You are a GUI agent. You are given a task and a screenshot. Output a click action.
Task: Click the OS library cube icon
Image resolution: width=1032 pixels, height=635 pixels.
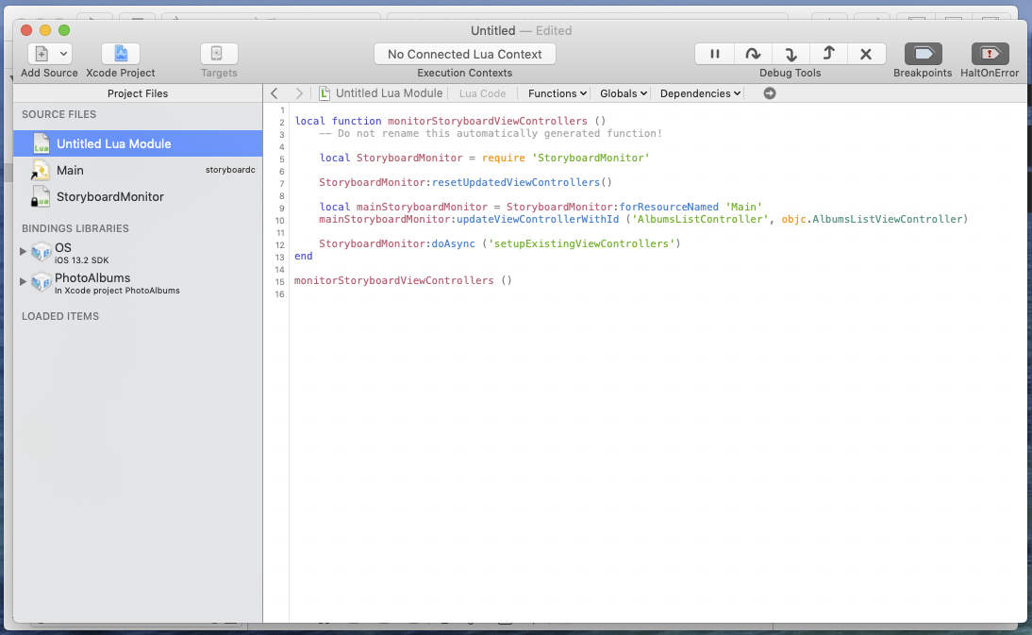[x=42, y=251]
